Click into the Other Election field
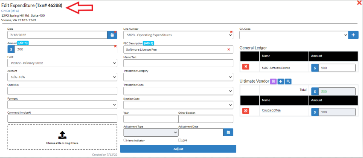Viewport: 363px width, 158px height. [206, 119]
